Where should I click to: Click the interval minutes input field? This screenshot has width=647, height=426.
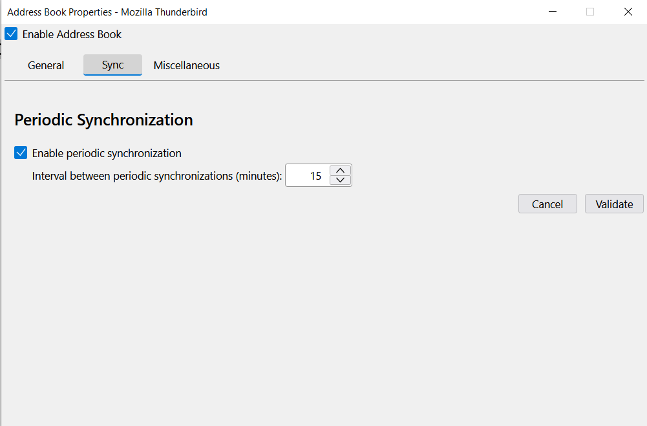(308, 175)
